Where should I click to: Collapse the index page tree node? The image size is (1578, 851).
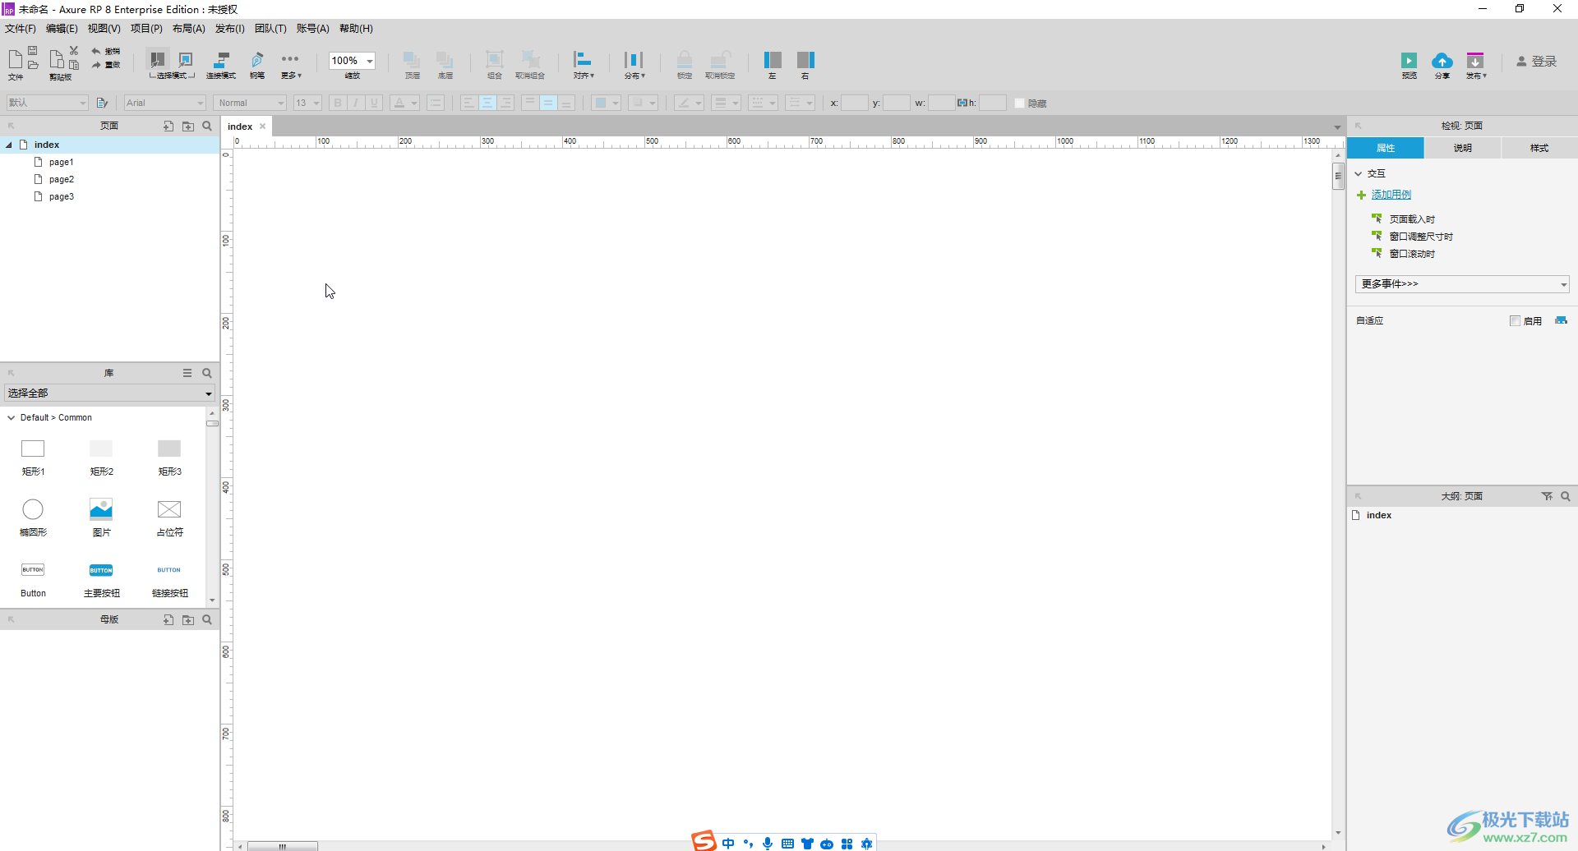[x=9, y=145]
